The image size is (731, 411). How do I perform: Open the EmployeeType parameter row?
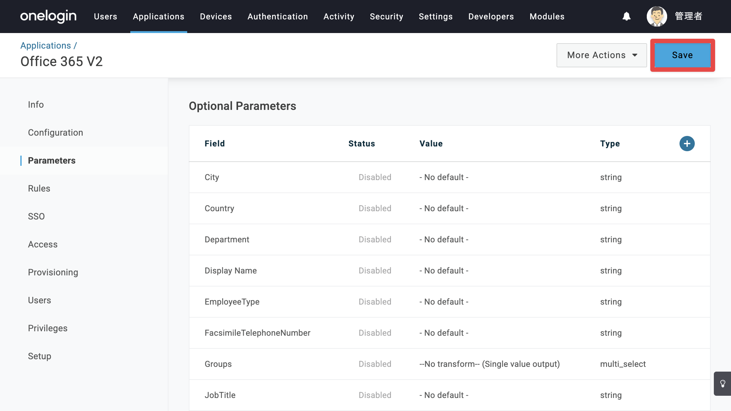[x=449, y=302]
